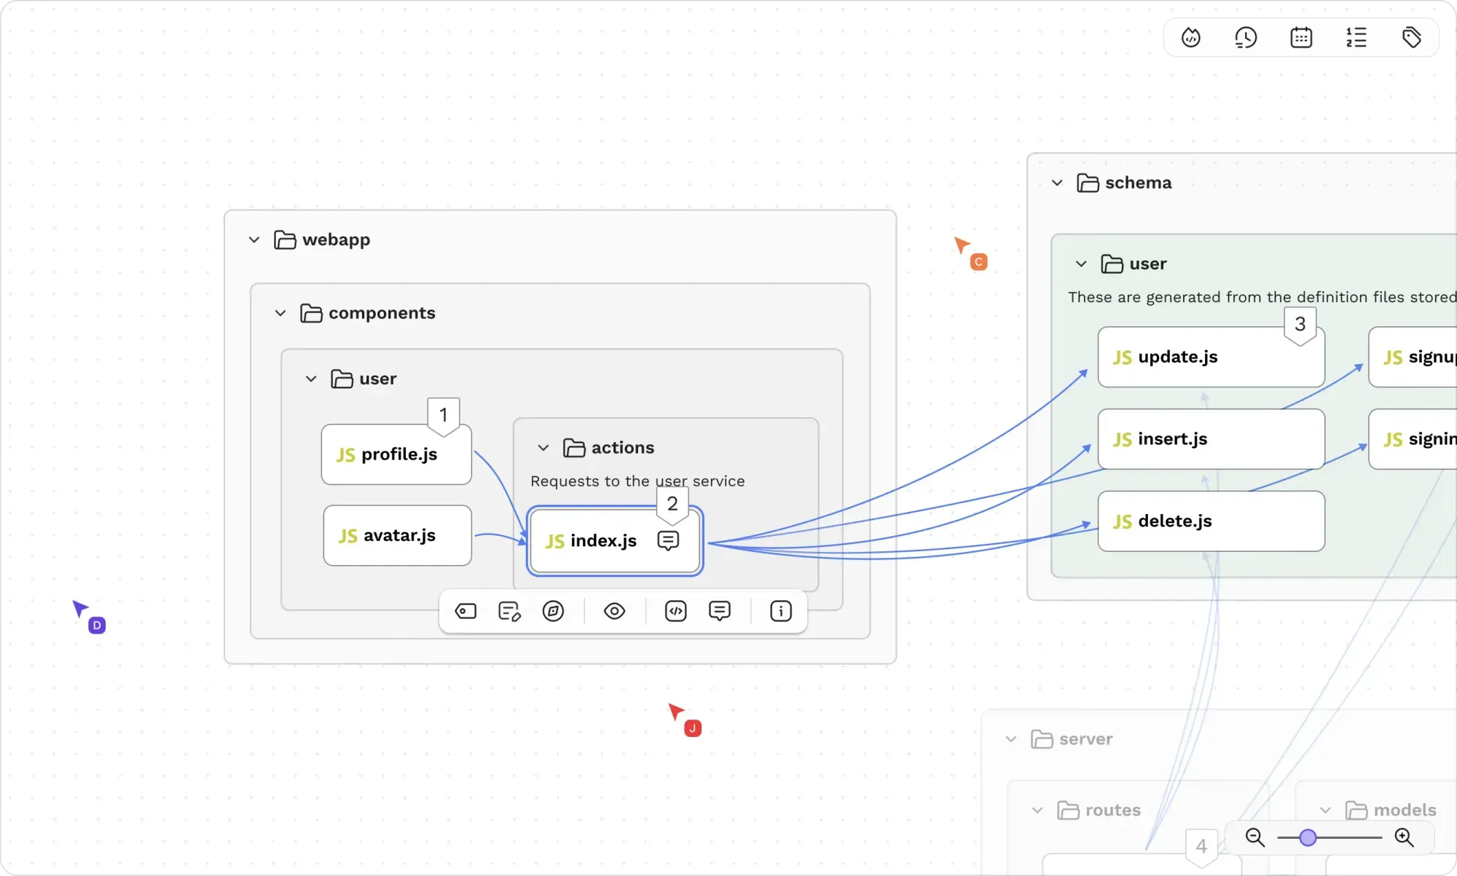Collapse the webapp folder
Image resolution: width=1457 pixels, height=876 pixels.
click(x=254, y=240)
